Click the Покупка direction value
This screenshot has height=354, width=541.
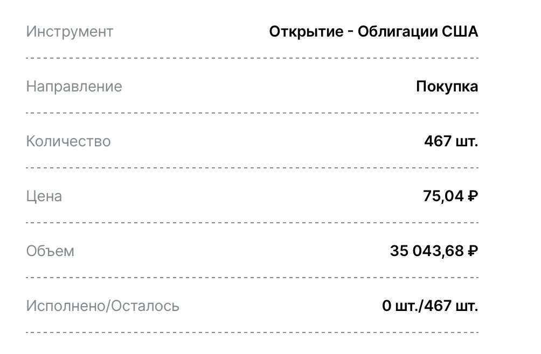pyautogui.click(x=447, y=87)
